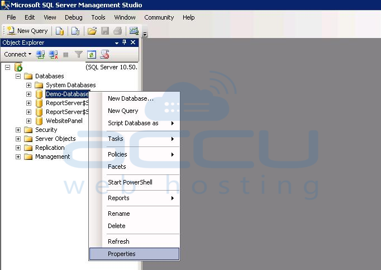Click the Activity Monitor toolbar icon

(134, 31)
